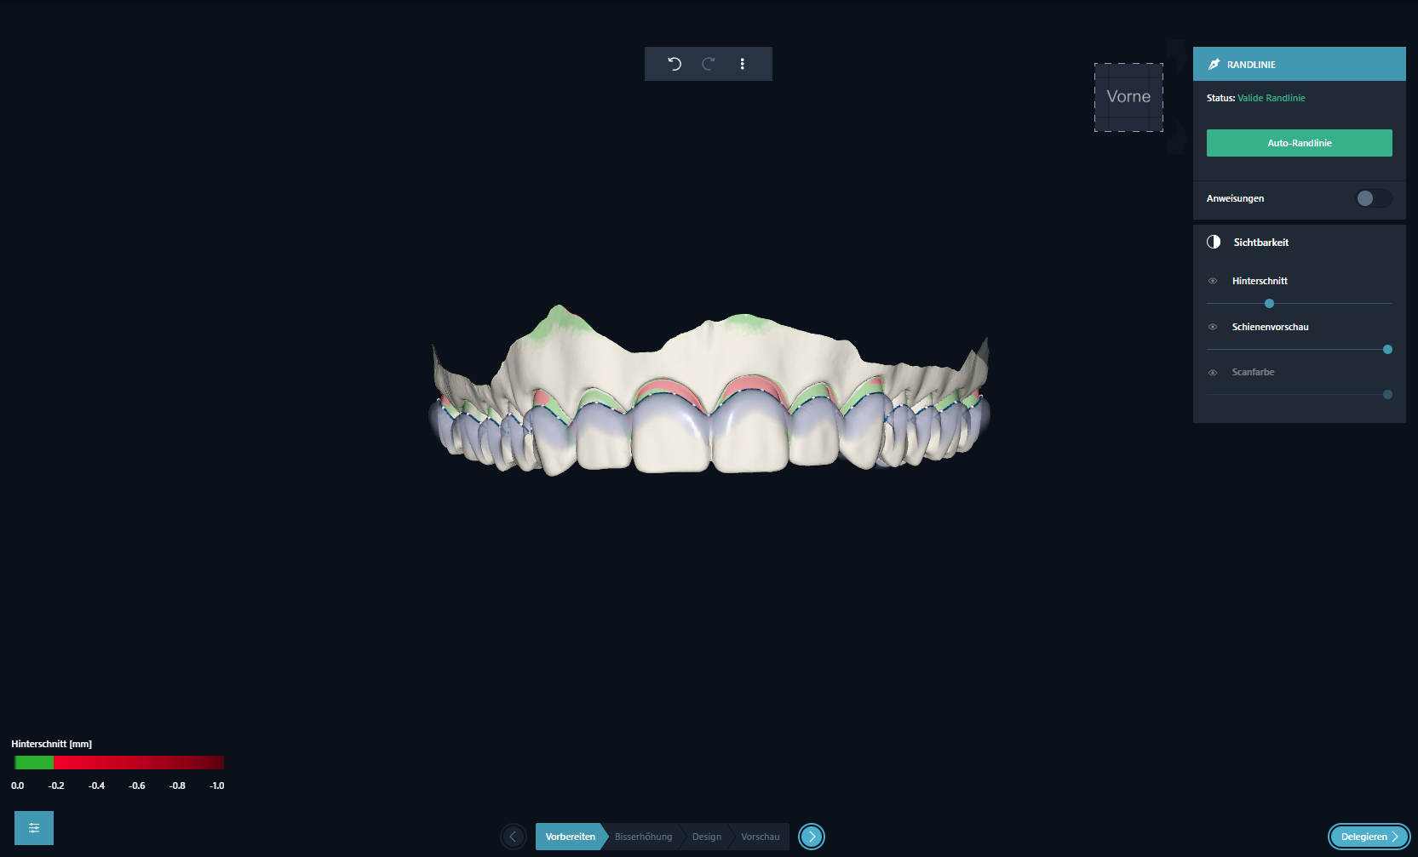Image resolution: width=1418 pixels, height=857 pixels.
Task: Toggle Scanfarbe visibility eye icon
Action: click(x=1213, y=373)
